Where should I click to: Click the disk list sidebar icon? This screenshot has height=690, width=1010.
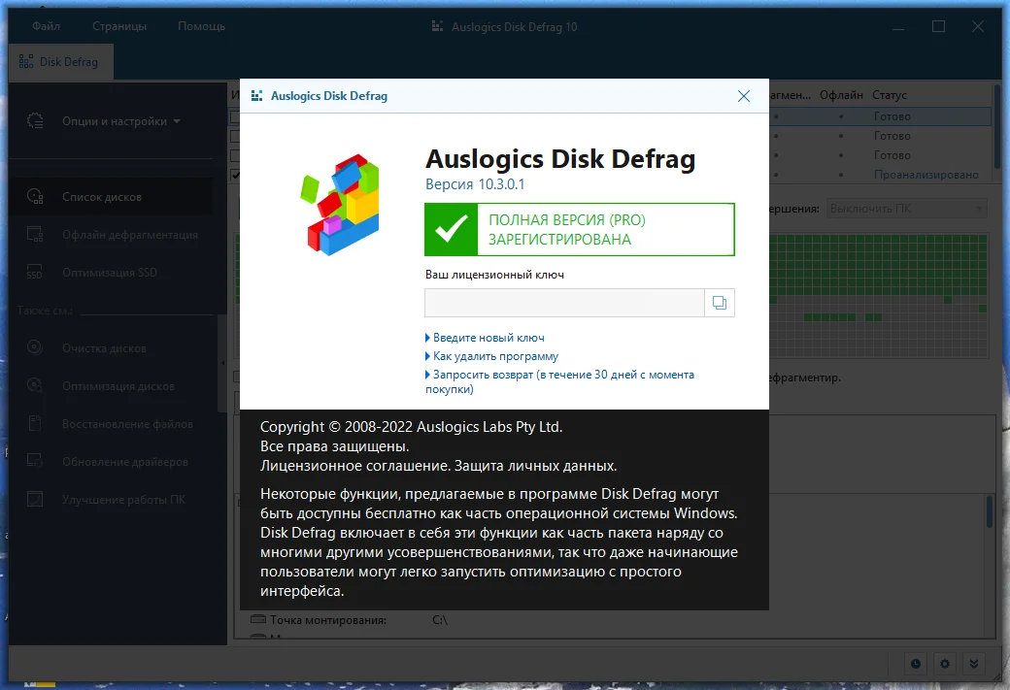(x=35, y=196)
